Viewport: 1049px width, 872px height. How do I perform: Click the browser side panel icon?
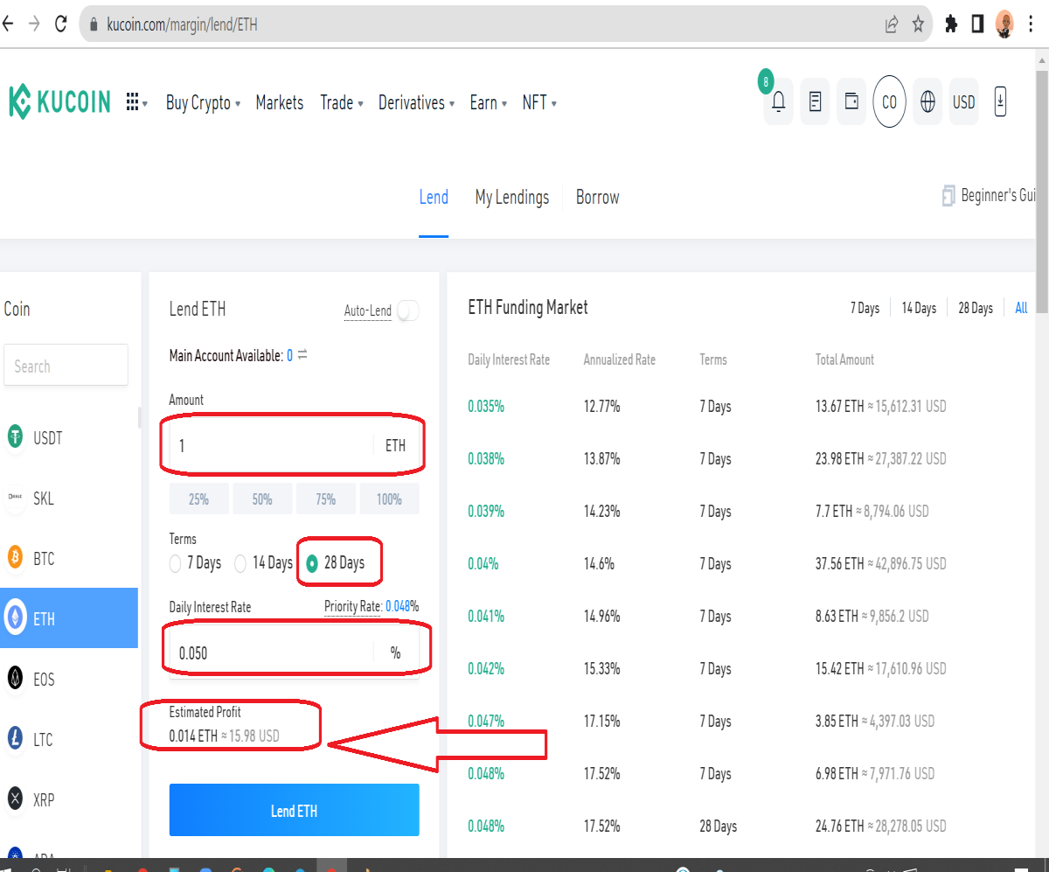tap(977, 24)
